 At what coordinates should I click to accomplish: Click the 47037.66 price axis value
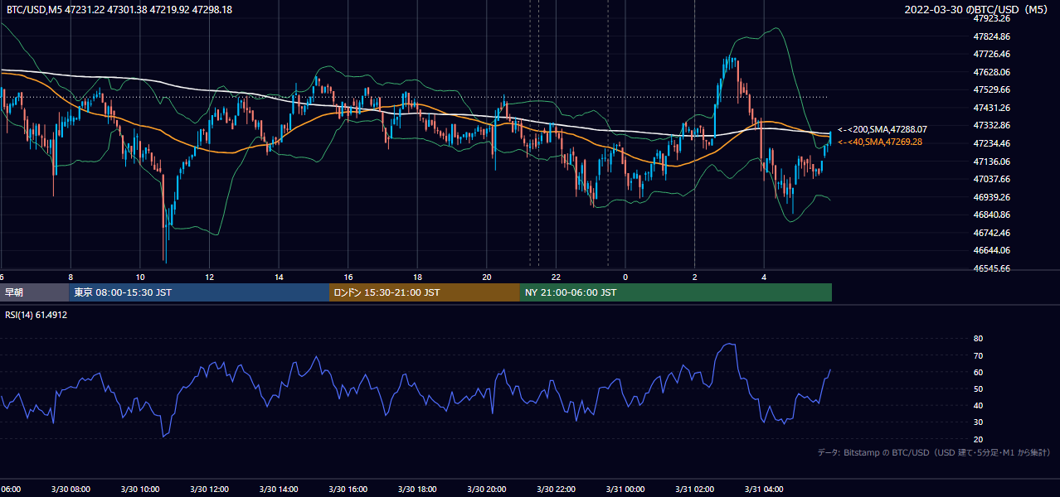(991, 179)
